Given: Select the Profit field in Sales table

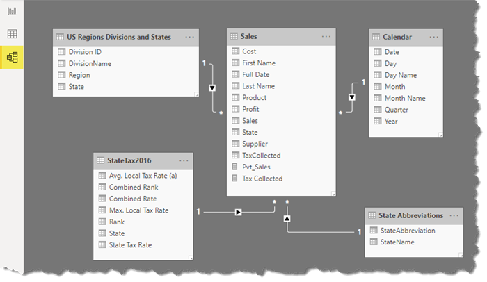Looking at the screenshot, I should pos(250,109).
